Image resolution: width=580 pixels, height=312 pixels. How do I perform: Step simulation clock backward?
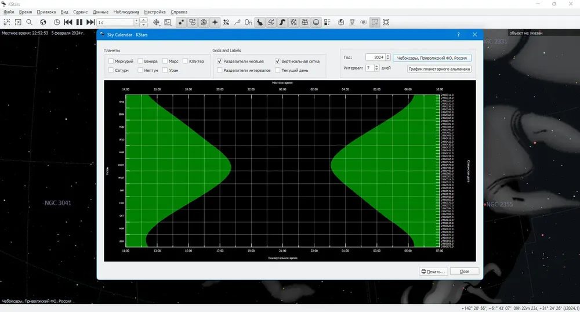tap(68, 22)
